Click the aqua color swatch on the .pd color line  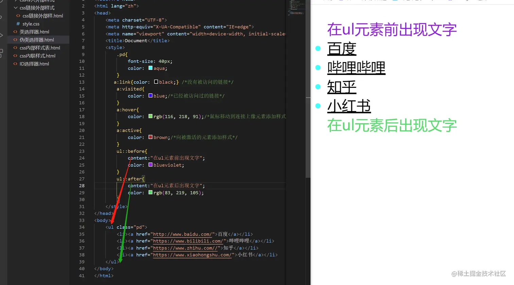(150, 68)
